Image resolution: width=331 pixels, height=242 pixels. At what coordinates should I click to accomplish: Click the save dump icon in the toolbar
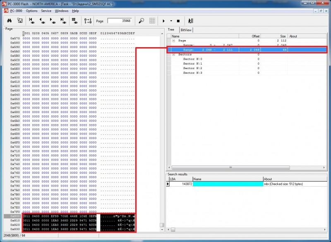pyautogui.click(x=20, y=21)
